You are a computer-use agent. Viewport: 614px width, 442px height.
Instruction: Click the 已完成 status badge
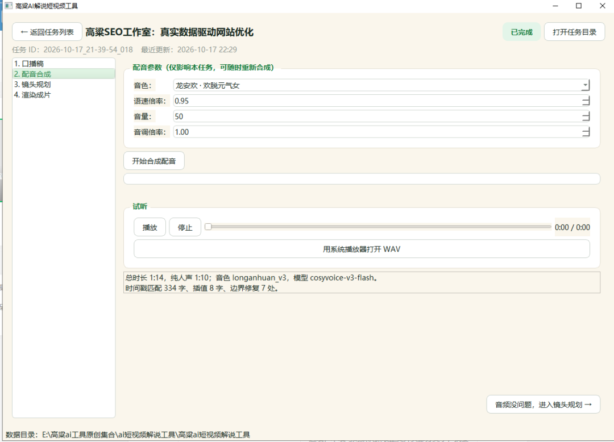[x=521, y=32]
